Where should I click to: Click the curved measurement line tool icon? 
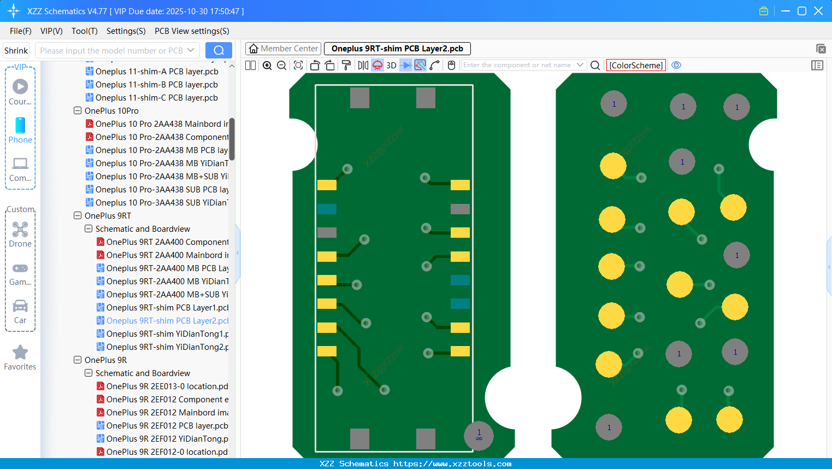pyautogui.click(x=435, y=65)
